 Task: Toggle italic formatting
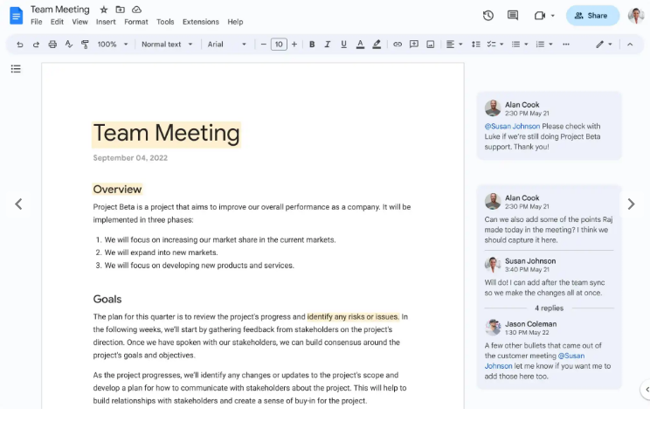point(328,45)
